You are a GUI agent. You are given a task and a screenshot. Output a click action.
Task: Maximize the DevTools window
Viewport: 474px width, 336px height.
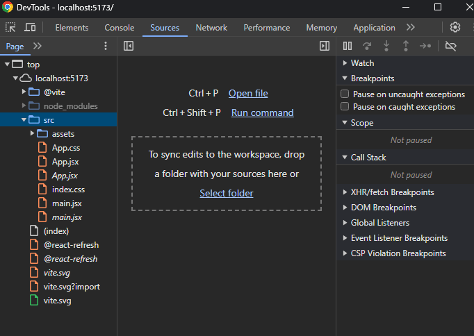(438, 7)
